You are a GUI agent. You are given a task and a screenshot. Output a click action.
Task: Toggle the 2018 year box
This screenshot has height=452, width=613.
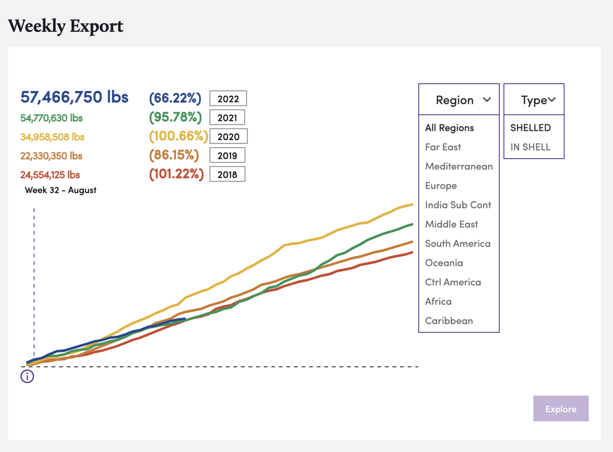point(227,175)
